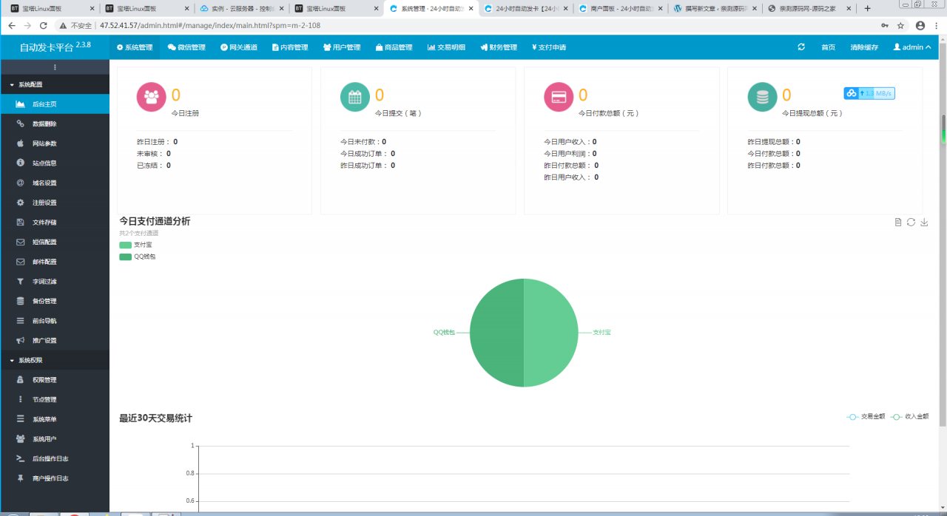The height and width of the screenshot is (516, 947).
Task: Open 站点信息 in the sidebar
Action: [55, 163]
